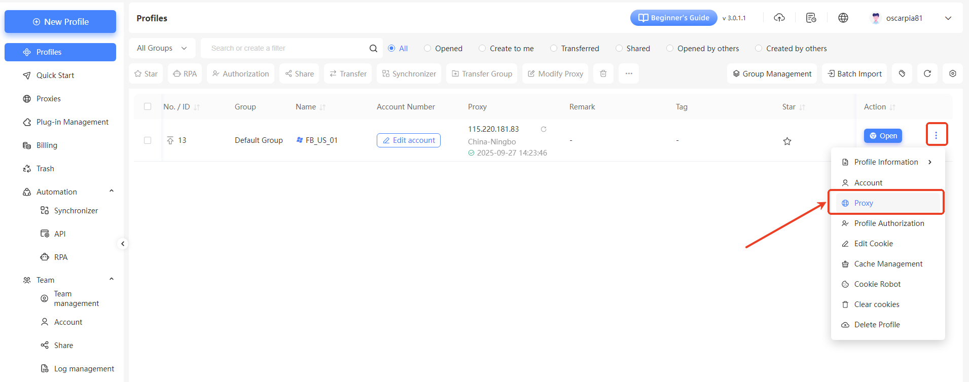Refresh the proxy check for 115.220.181.83
969x382 pixels.
[x=544, y=129]
